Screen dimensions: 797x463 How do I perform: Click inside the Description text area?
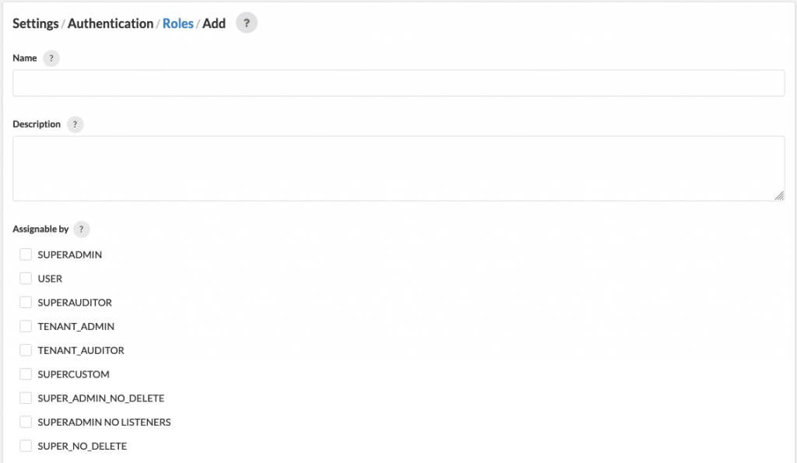tap(398, 168)
